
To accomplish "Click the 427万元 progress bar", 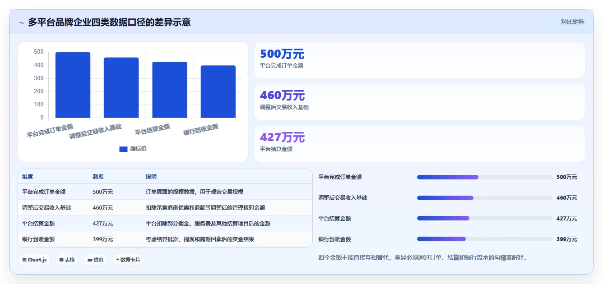I will pos(485,218).
